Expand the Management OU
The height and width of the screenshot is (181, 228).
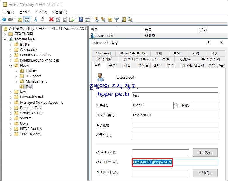[16, 82]
